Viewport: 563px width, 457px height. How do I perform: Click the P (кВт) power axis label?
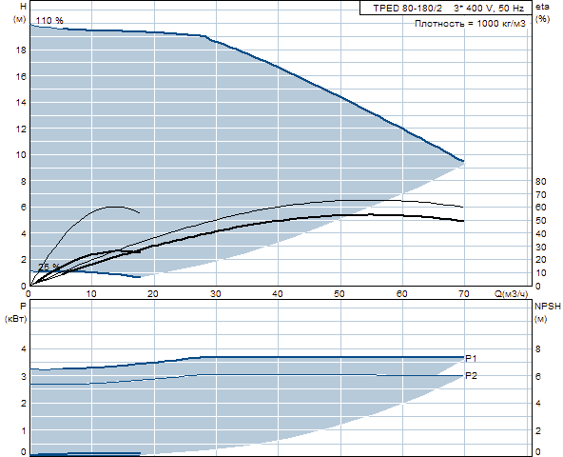(x=16, y=312)
